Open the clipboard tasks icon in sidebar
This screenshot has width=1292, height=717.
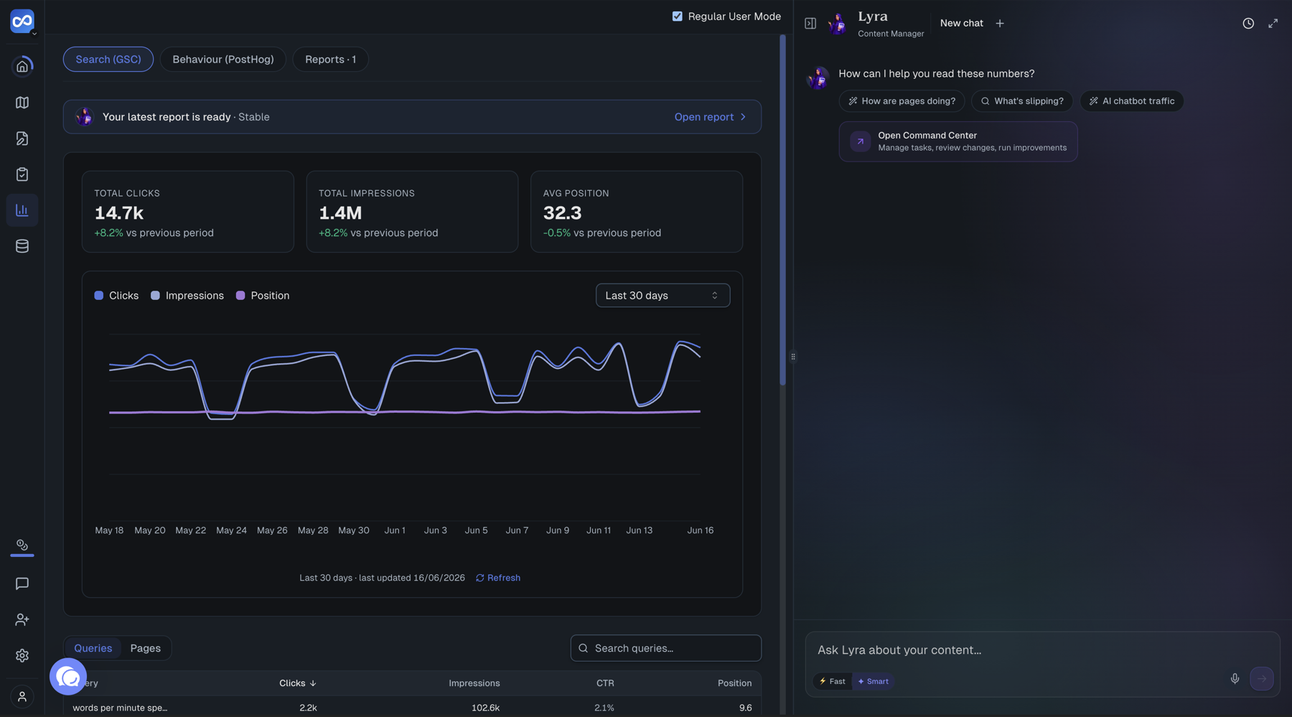(22, 174)
